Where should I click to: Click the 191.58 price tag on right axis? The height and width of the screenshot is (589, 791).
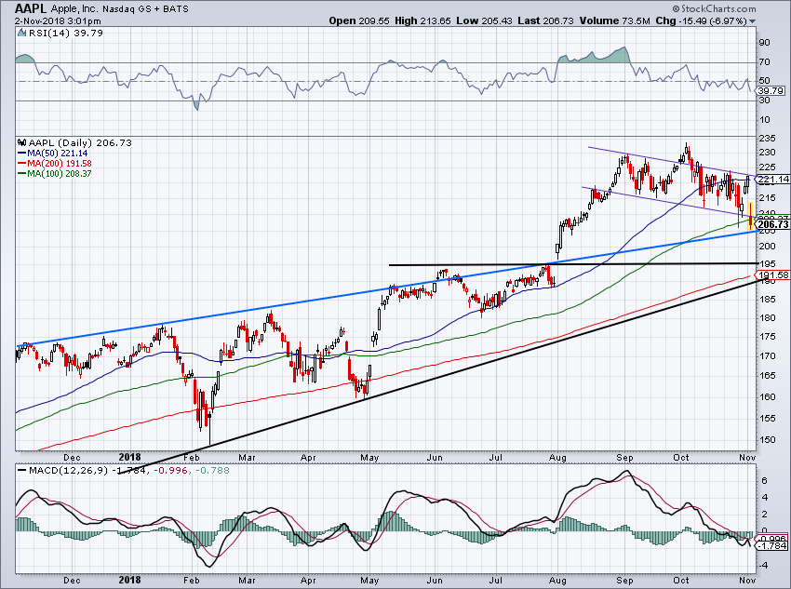pyautogui.click(x=773, y=274)
